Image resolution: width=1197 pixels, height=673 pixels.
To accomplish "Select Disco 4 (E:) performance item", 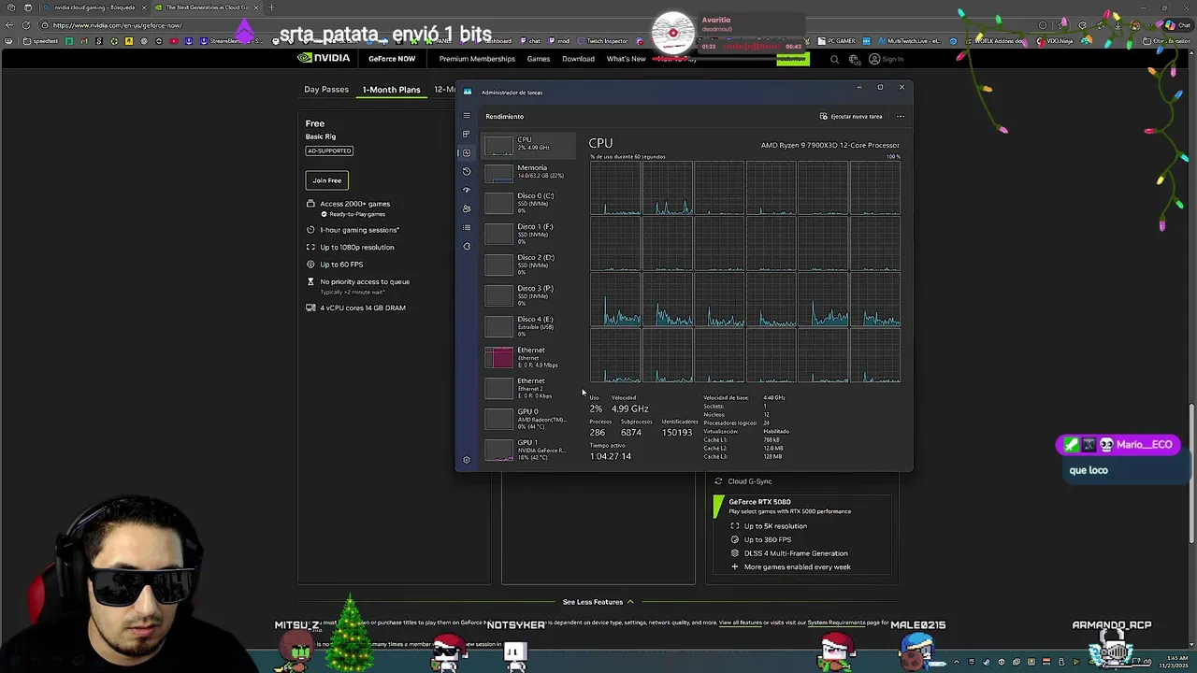I will click(x=528, y=326).
